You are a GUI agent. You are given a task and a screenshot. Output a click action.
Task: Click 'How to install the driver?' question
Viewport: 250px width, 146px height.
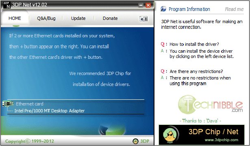(x=194, y=44)
